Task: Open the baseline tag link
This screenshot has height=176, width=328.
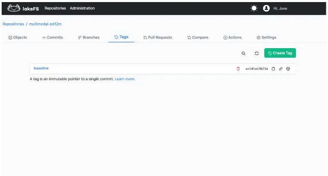Action: [x=41, y=68]
